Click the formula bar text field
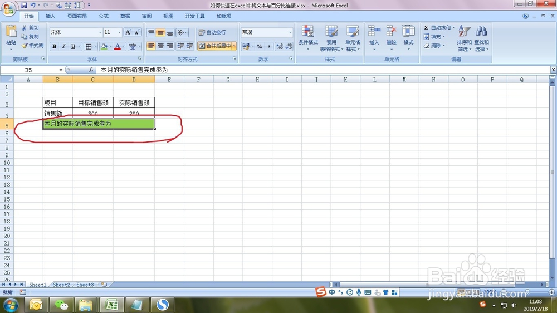 click(323, 70)
